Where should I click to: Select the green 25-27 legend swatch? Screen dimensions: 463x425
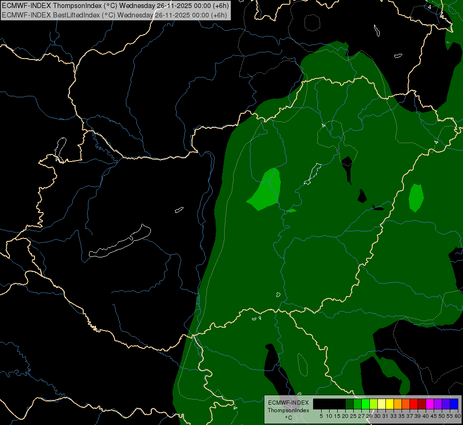click(358, 404)
